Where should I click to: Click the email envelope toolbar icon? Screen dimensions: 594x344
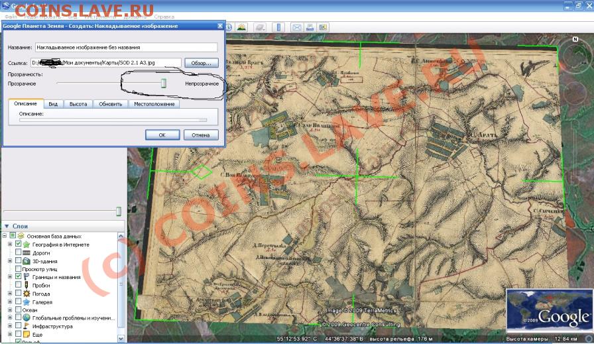(x=297, y=27)
